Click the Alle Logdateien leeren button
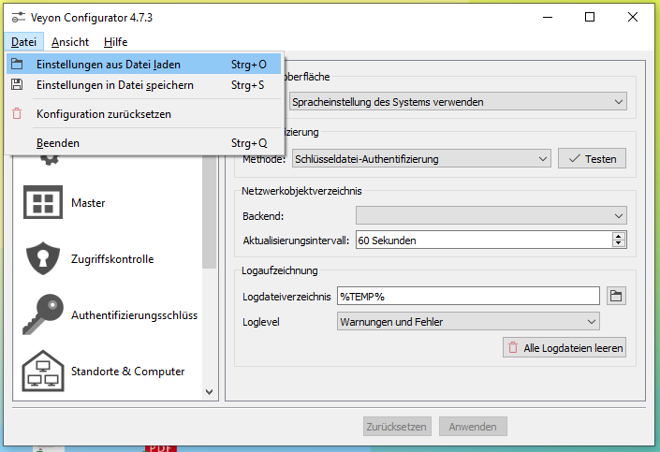The height and width of the screenshot is (452, 660). point(564,347)
